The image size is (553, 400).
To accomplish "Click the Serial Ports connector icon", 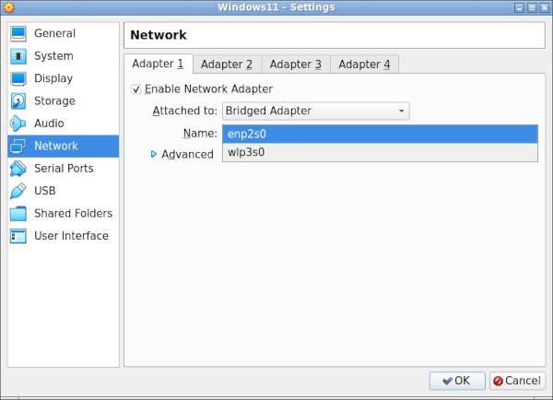I will (x=18, y=169).
